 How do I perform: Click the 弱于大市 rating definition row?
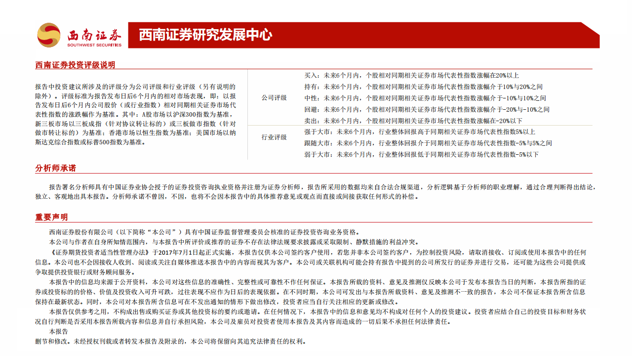[422, 155]
